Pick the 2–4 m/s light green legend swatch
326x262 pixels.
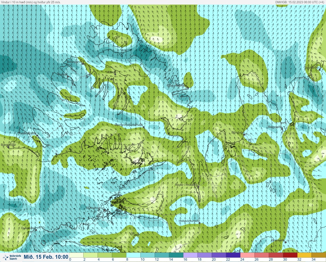(x=90, y=255)
